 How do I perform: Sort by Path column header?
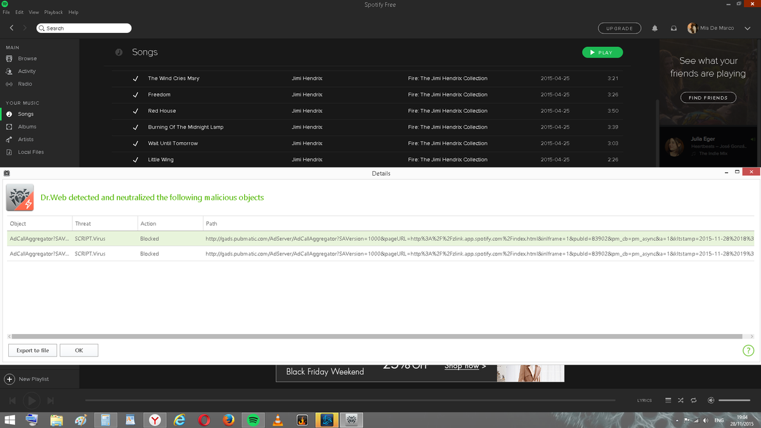[x=478, y=224]
